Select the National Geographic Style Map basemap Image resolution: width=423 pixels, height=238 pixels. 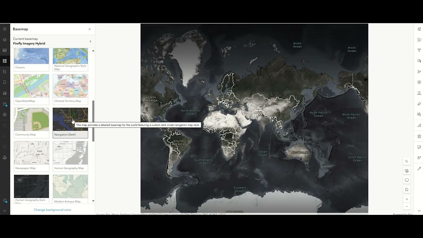(70, 59)
